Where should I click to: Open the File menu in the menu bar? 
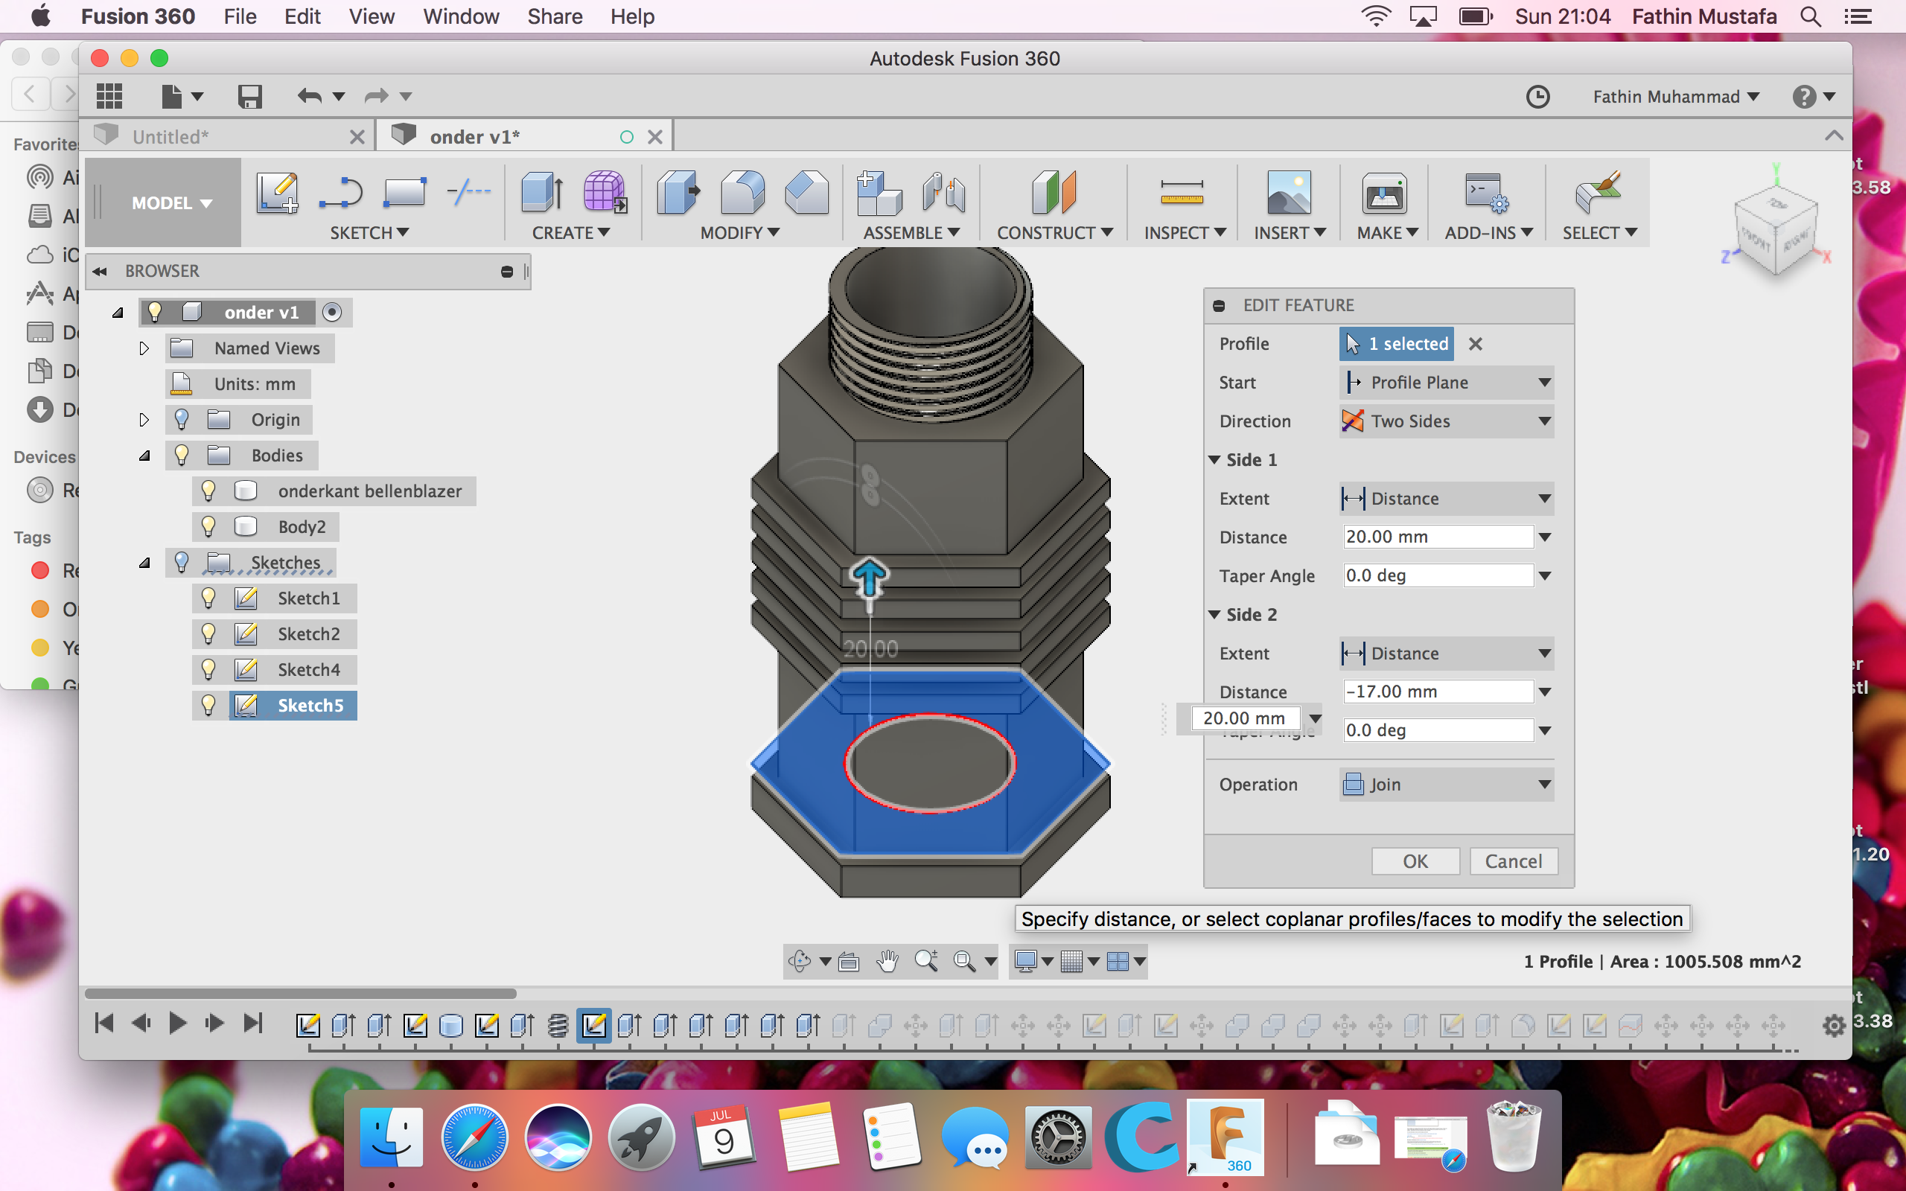click(240, 16)
